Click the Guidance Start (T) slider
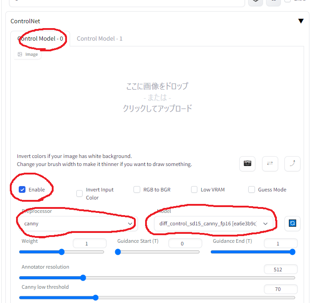 [x=157, y=252]
